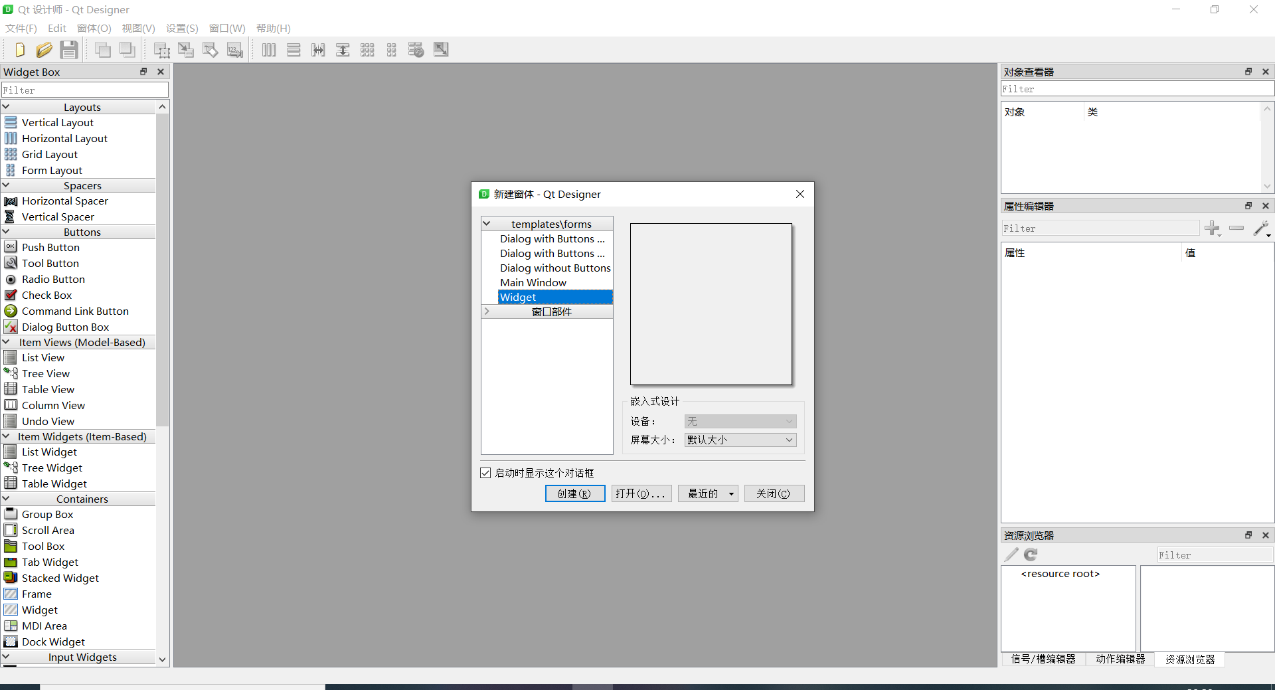
Task: Click the 创建(R) button
Action: pos(575,493)
